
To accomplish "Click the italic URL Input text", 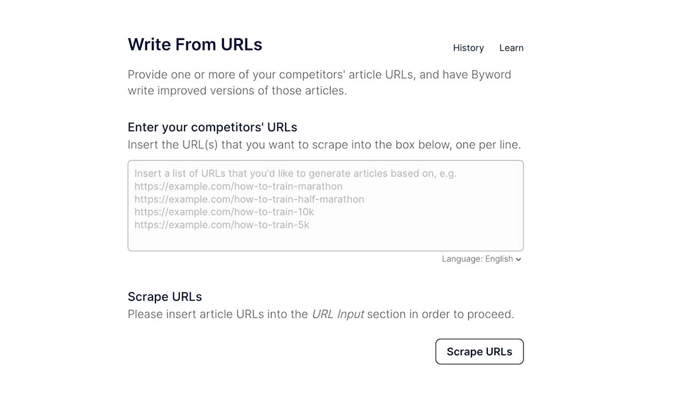I will click(338, 314).
